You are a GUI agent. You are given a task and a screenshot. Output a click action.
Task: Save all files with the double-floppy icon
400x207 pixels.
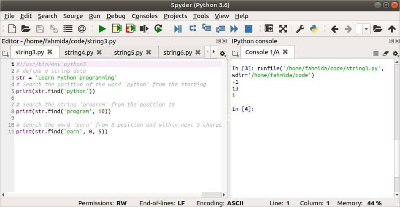pyautogui.click(x=54, y=29)
